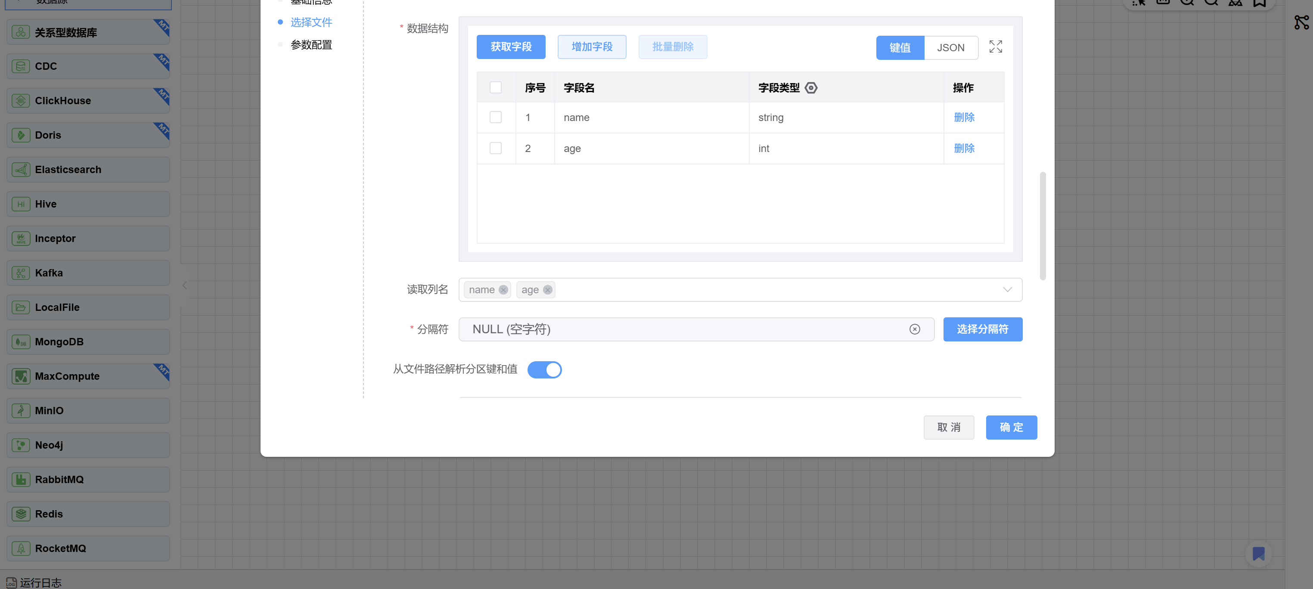Open the 运行日志 log panel icon
1313x589 pixels.
click(11, 583)
